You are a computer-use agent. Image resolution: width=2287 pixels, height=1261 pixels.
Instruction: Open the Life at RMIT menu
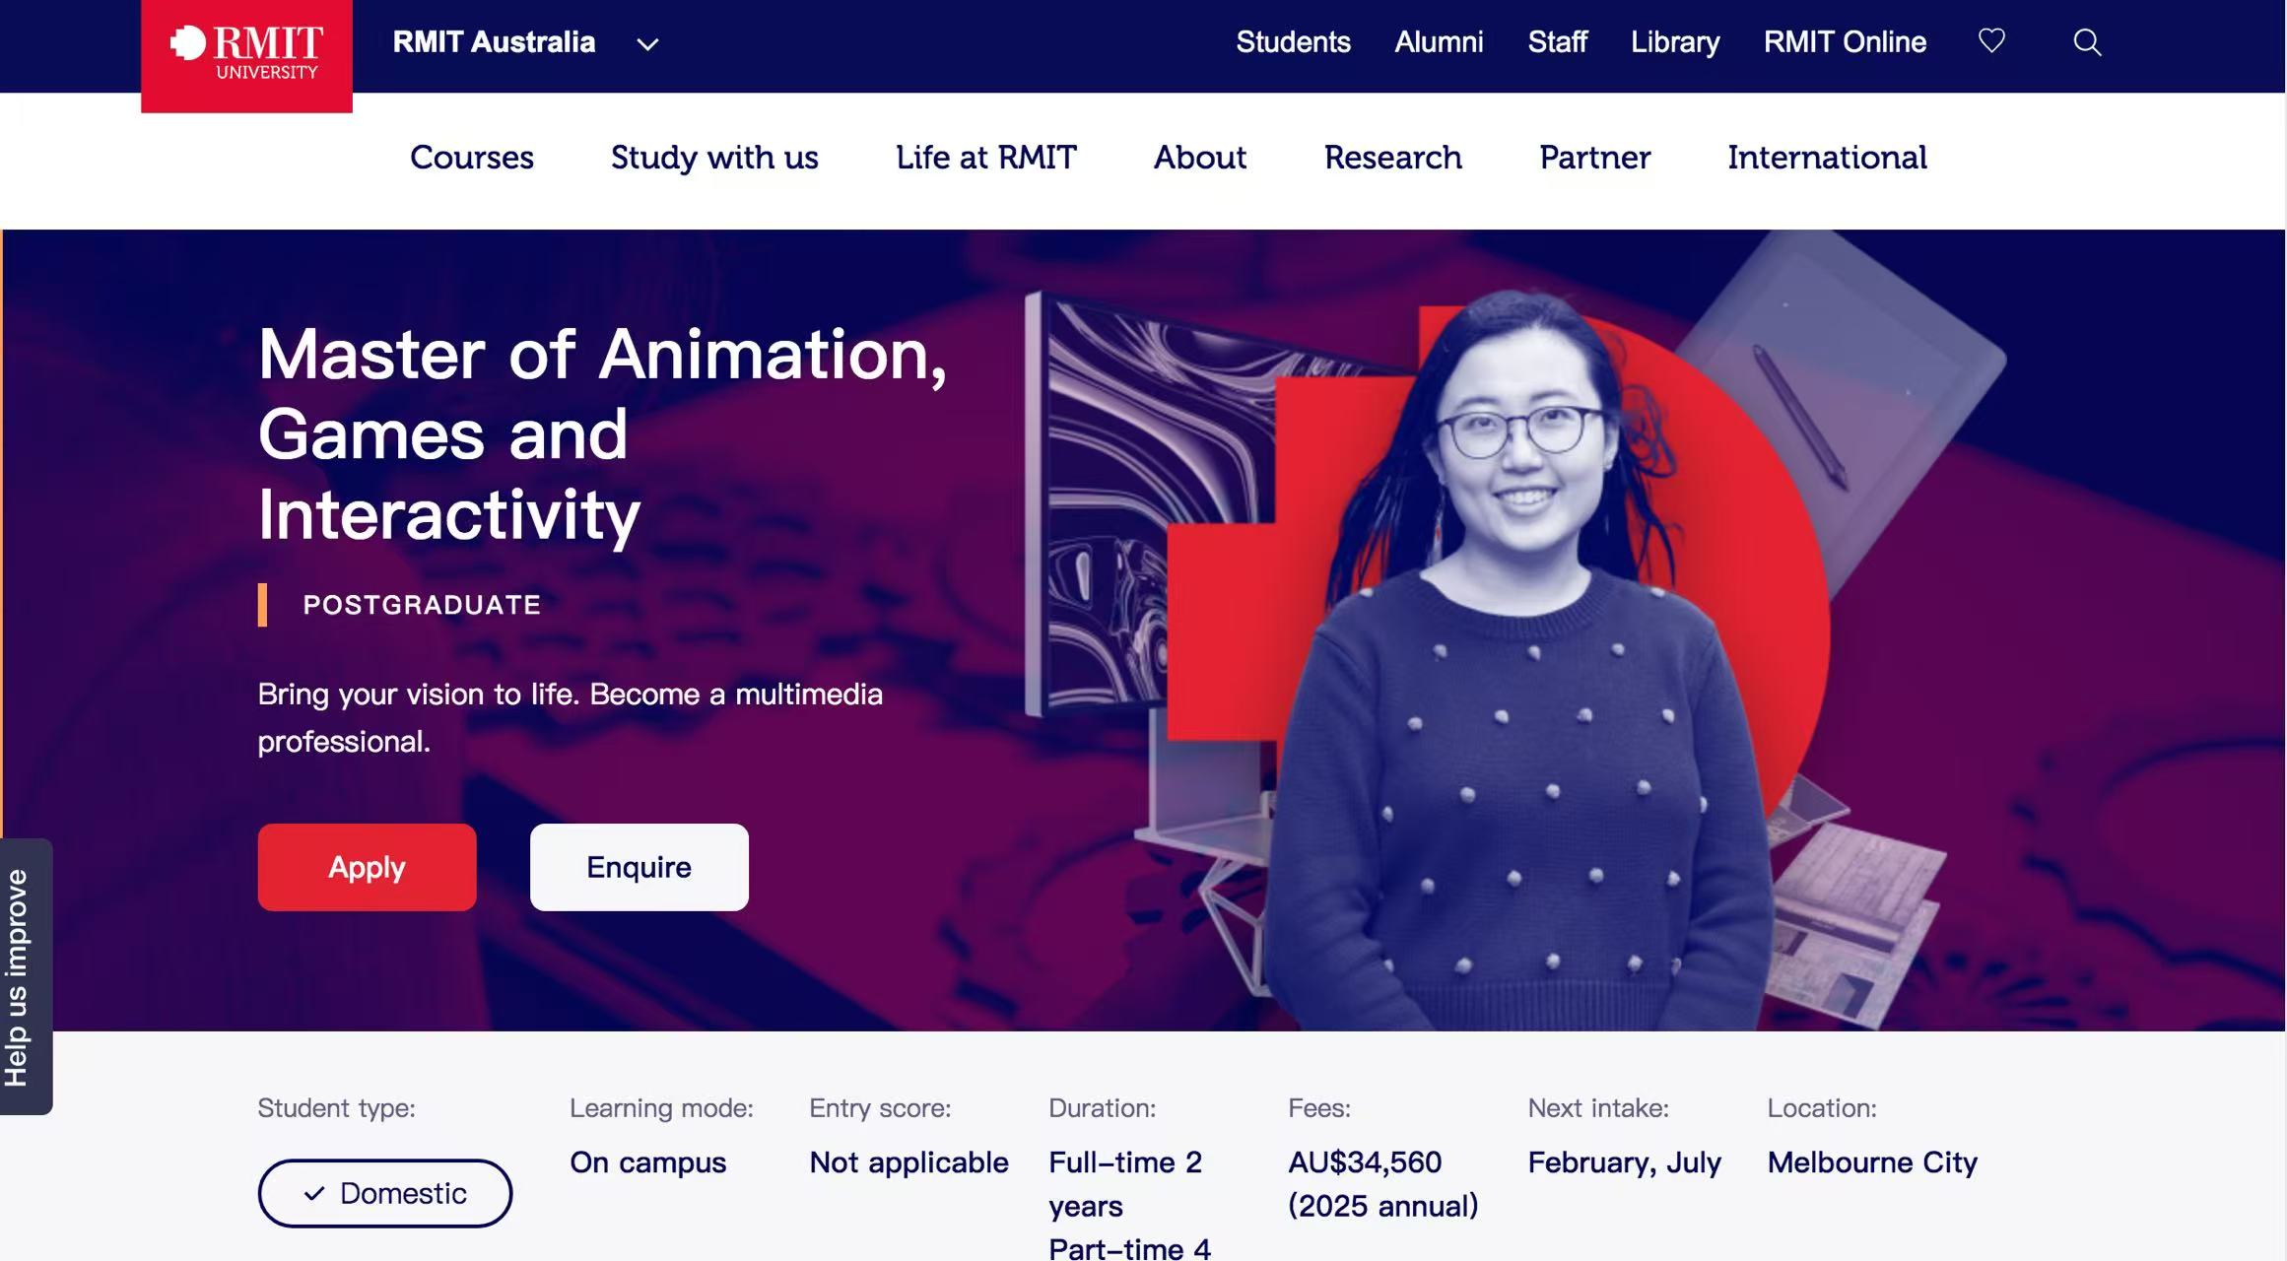point(986,158)
